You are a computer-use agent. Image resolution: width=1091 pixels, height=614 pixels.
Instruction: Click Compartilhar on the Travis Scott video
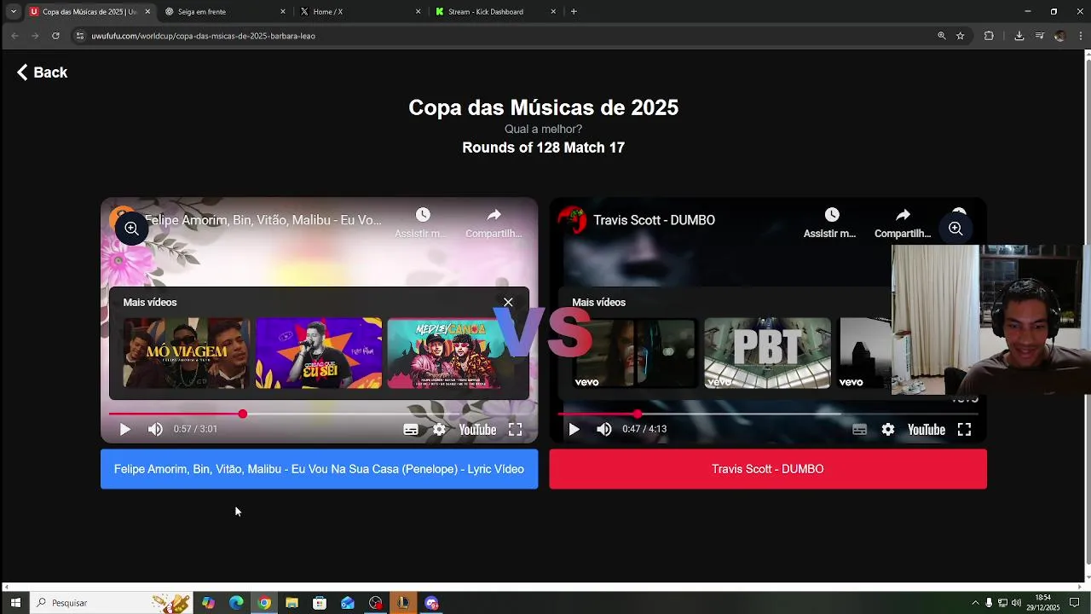coord(903,223)
